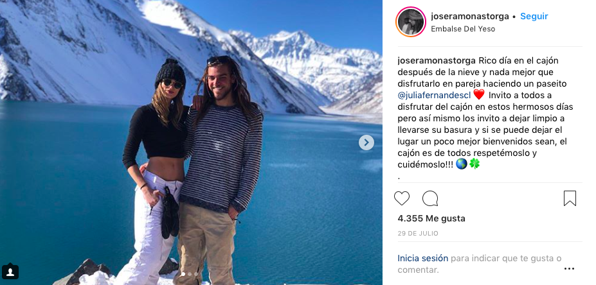Follow the account with Seguir
596x285 pixels.
coord(534,16)
